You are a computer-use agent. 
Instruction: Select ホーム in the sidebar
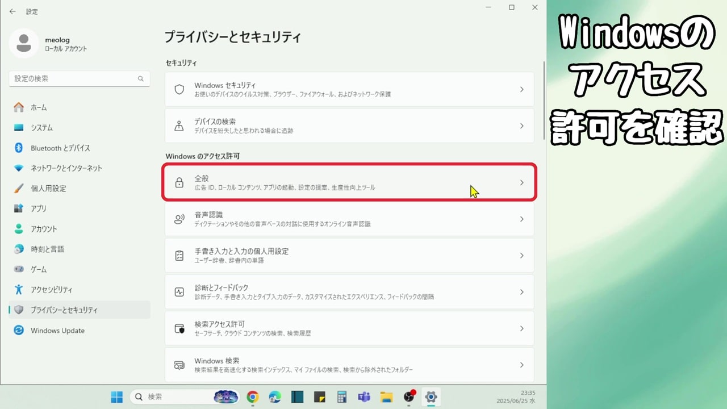pyautogui.click(x=80, y=107)
